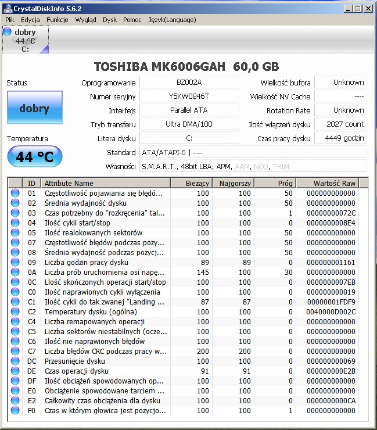Viewport: 377px width, 430px height.
Task: Select the C: drive tab showing dobry 44 °C
Action: pyautogui.click(x=26, y=40)
